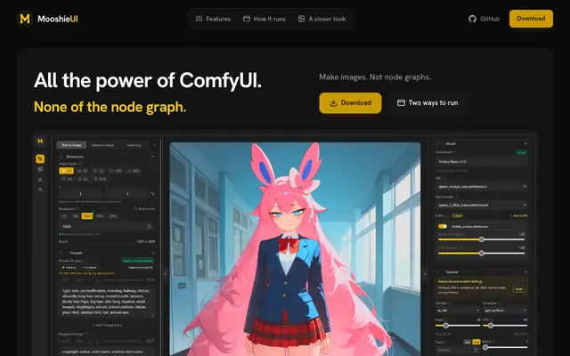Click the generated pink-haired character image
The image size is (570, 356).
[x=295, y=249]
